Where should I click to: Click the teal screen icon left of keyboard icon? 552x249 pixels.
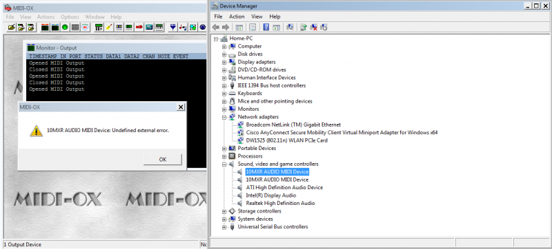[x=149, y=27]
